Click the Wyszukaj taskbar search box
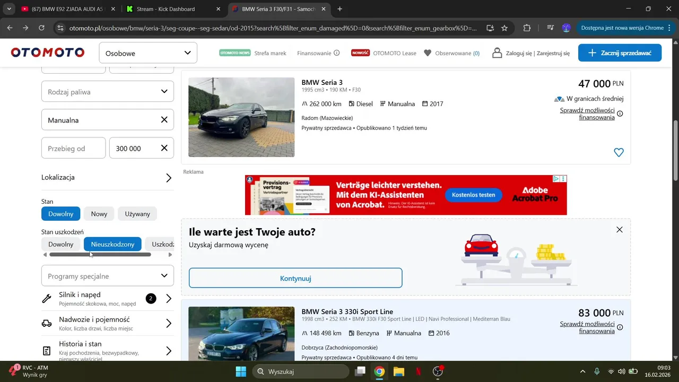Screen dimensions: 679x382 click(x=300, y=371)
